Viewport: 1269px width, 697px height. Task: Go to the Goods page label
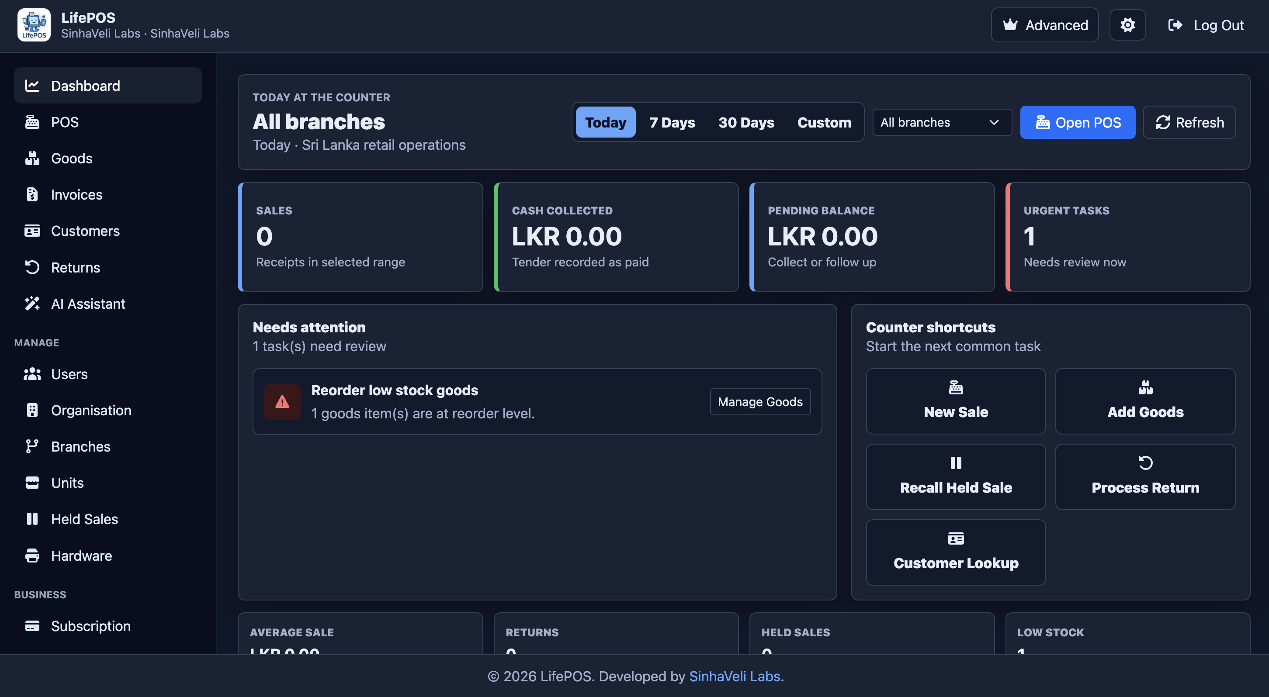pyautogui.click(x=72, y=158)
